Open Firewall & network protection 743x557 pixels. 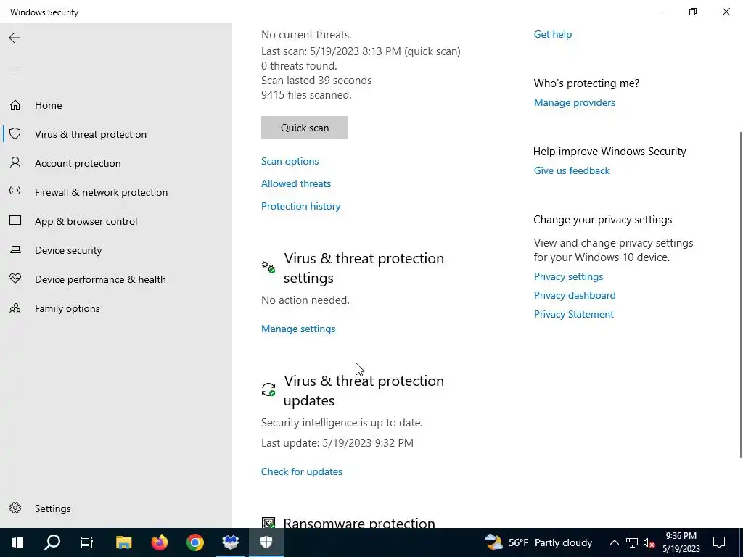click(101, 192)
